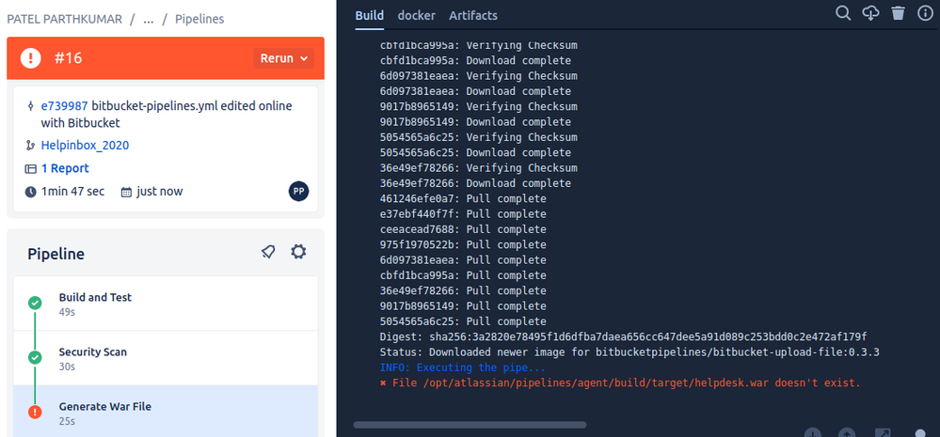This screenshot has width=940, height=437.
Task: Click the rocket deployments icon in Pipeline panel
Action: 268,252
